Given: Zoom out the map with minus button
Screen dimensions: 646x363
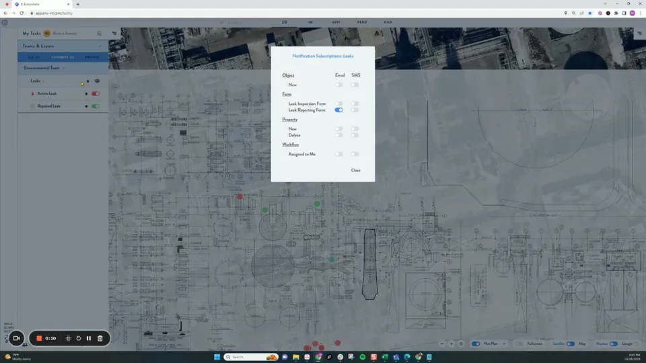Looking at the screenshot, I should pos(442,344).
